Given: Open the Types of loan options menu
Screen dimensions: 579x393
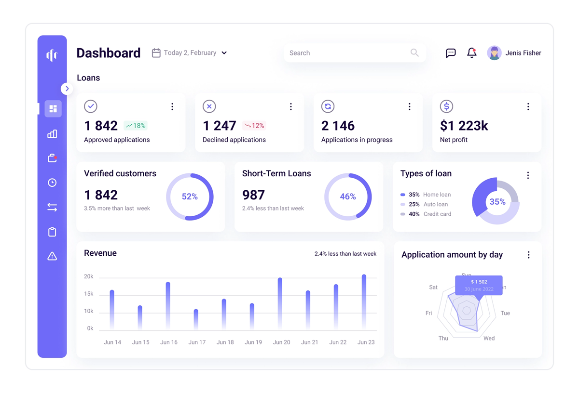Looking at the screenshot, I should (x=528, y=175).
